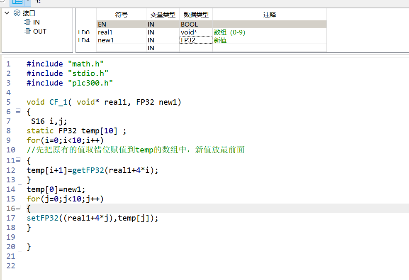Screen dimensions: 409x280
Task: Click the empty symbol cell in last row
Action: click(121, 48)
